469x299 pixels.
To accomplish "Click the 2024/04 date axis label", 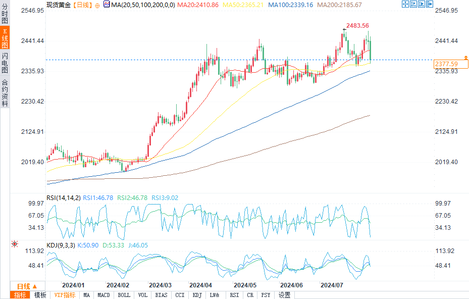I will tap(201, 285).
